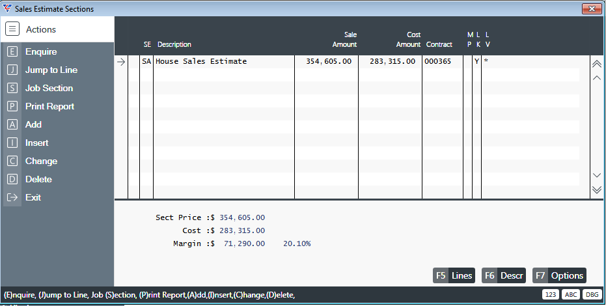
Task: Click the Sale Amount column header
Action: click(345, 40)
